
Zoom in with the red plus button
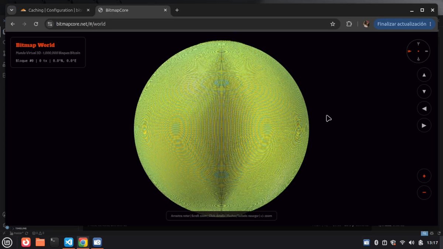pyautogui.click(x=424, y=176)
